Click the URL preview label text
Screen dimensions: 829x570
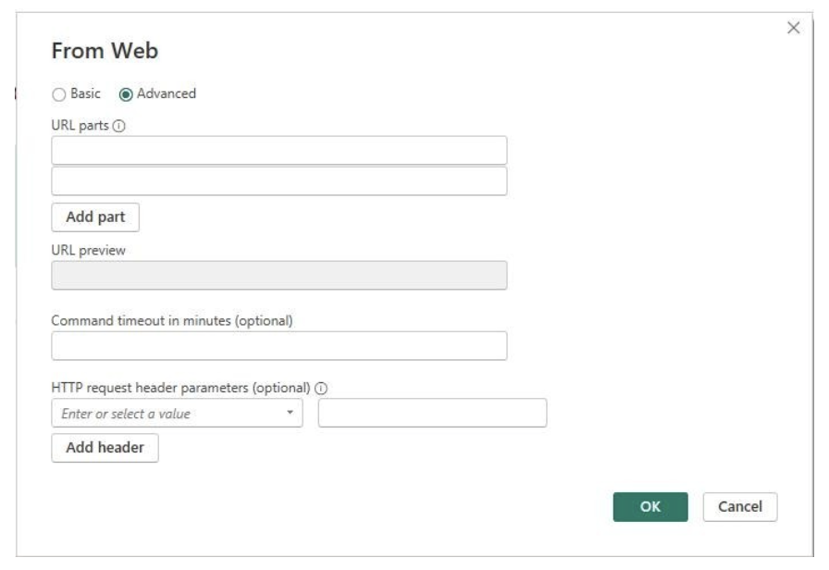coord(88,251)
